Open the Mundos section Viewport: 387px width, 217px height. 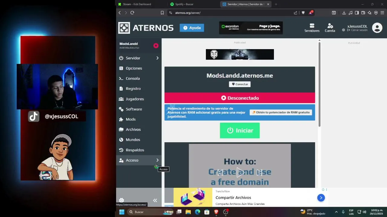139,140
